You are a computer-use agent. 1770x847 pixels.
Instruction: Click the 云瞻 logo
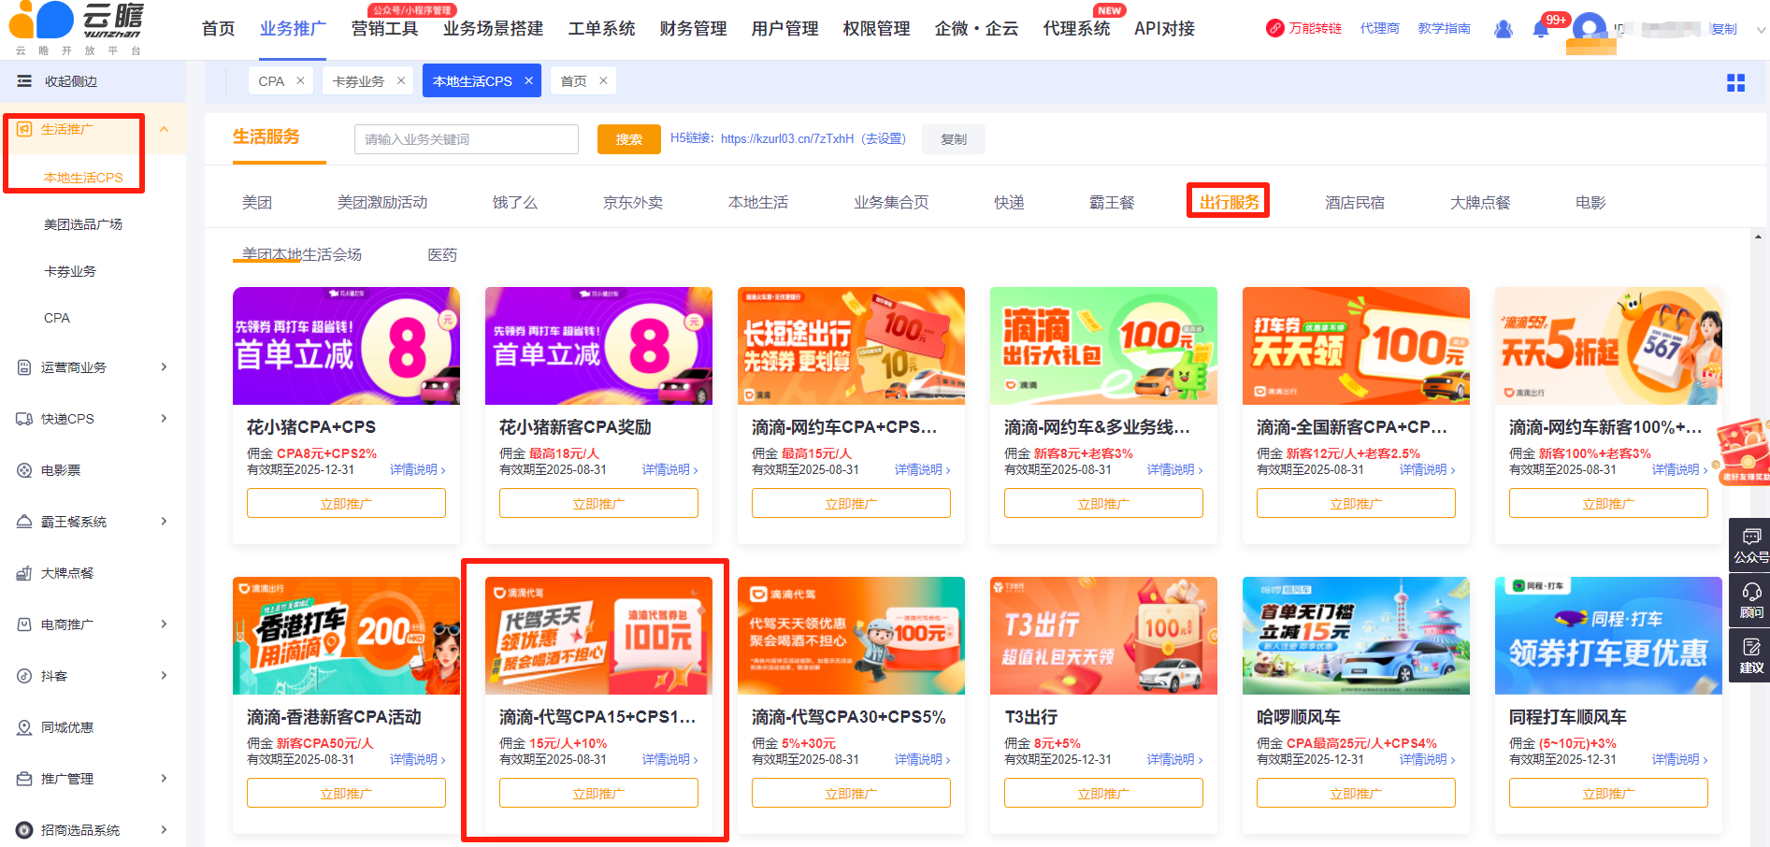click(x=79, y=29)
